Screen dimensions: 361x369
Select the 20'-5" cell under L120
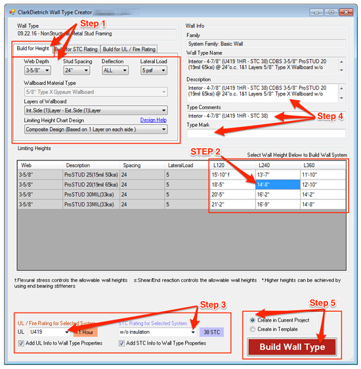(232, 195)
